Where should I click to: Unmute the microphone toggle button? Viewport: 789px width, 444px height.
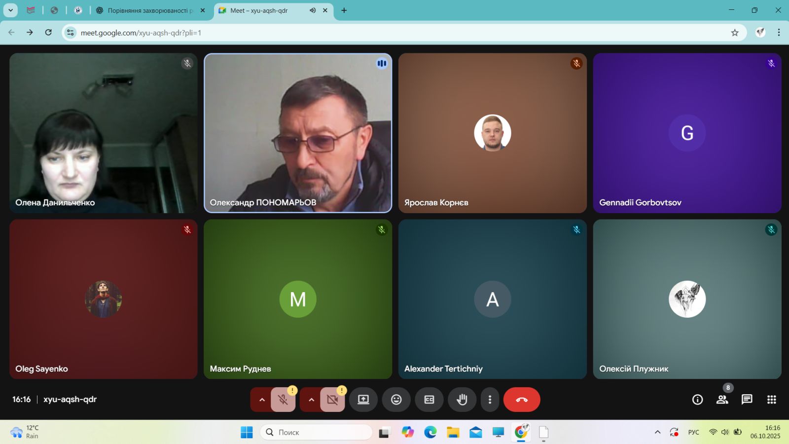[x=283, y=400]
